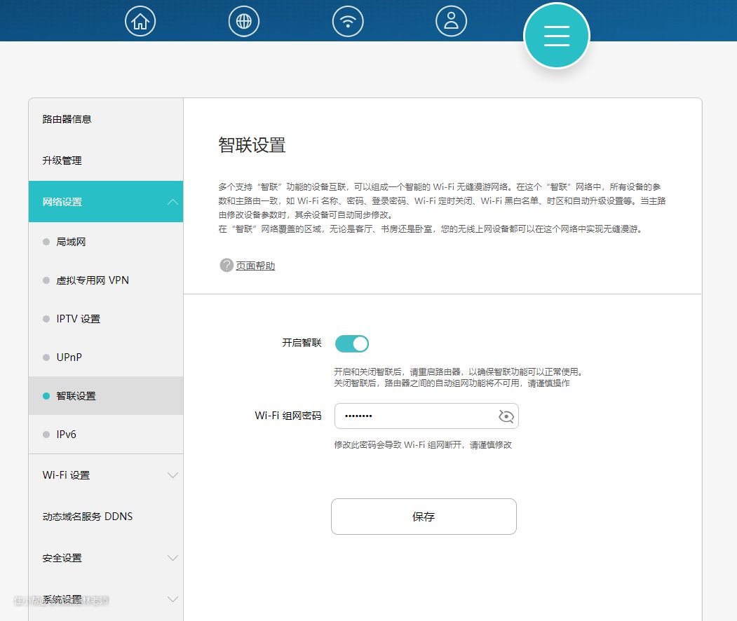Image resolution: width=737 pixels, height=621 pixels.
Task: Collapse the 网络设置 section arrow
Action: point(173,202)
